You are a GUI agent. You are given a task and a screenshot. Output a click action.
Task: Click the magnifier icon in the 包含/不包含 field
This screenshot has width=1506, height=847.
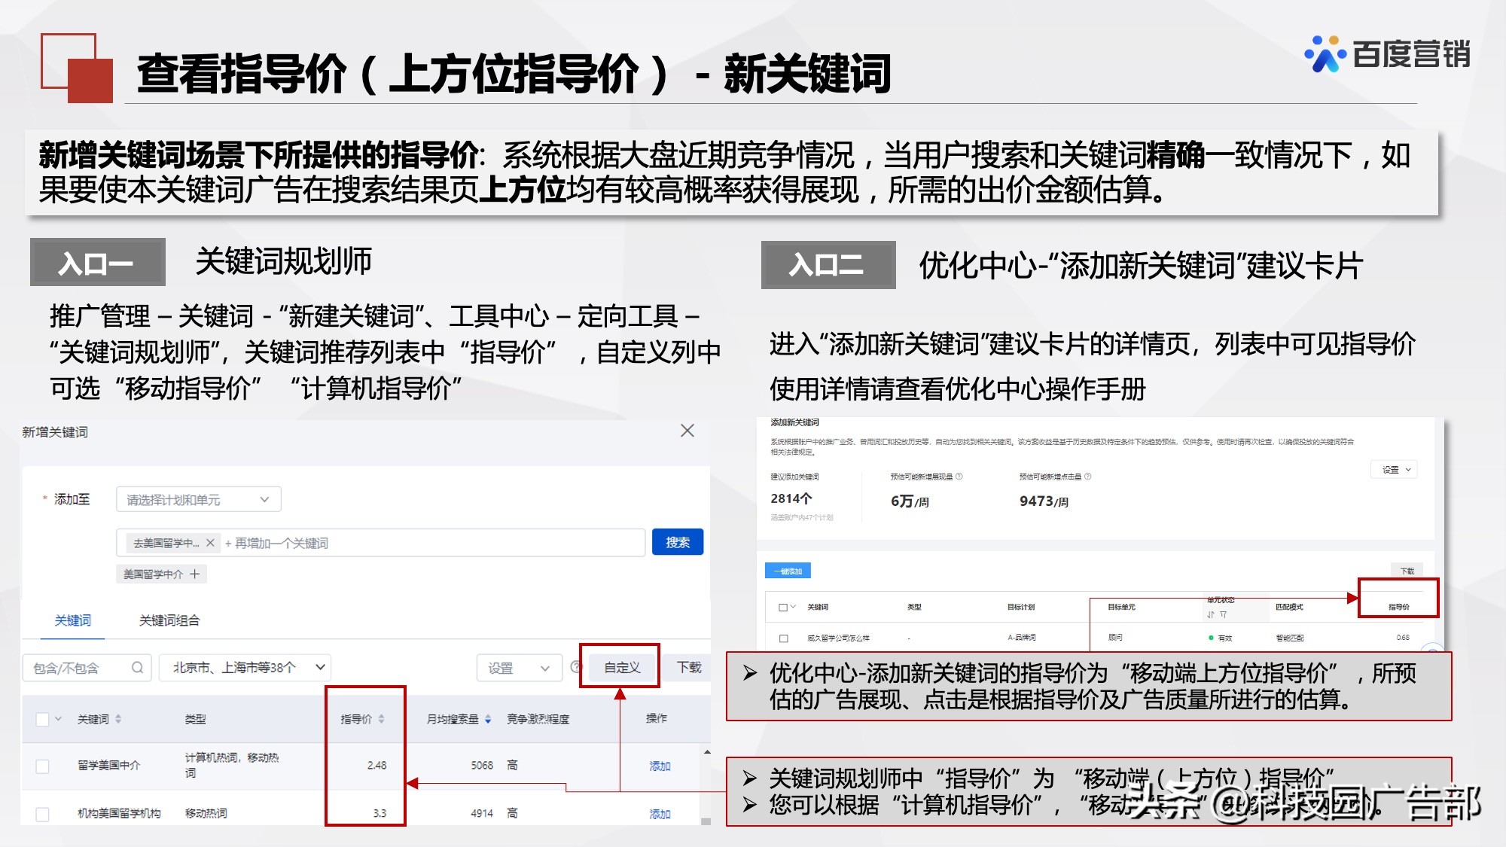tap(136, 669)
